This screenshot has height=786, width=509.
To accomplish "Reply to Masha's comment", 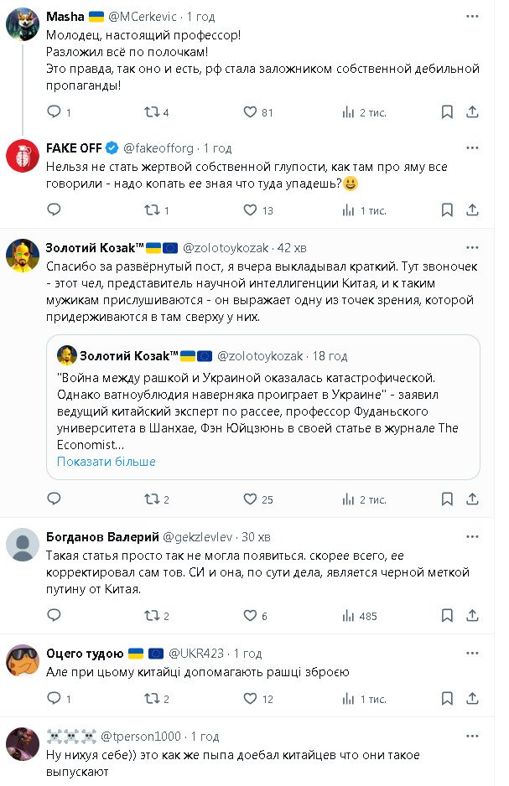I will [54, 112].
